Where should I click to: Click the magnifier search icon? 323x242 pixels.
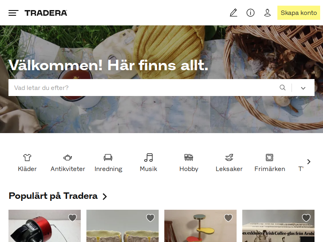click(x=283, y=88)
